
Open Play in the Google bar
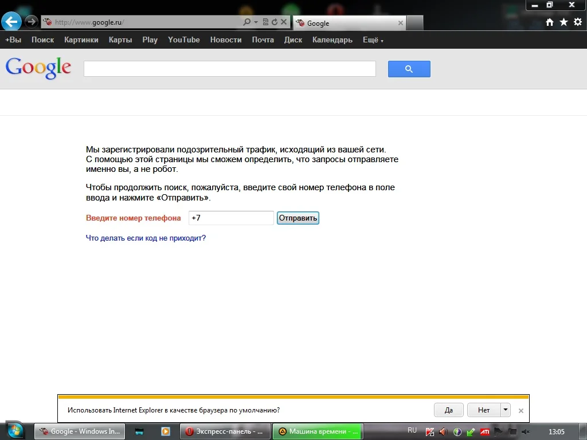pyautogui.click(x=150, y=40)
